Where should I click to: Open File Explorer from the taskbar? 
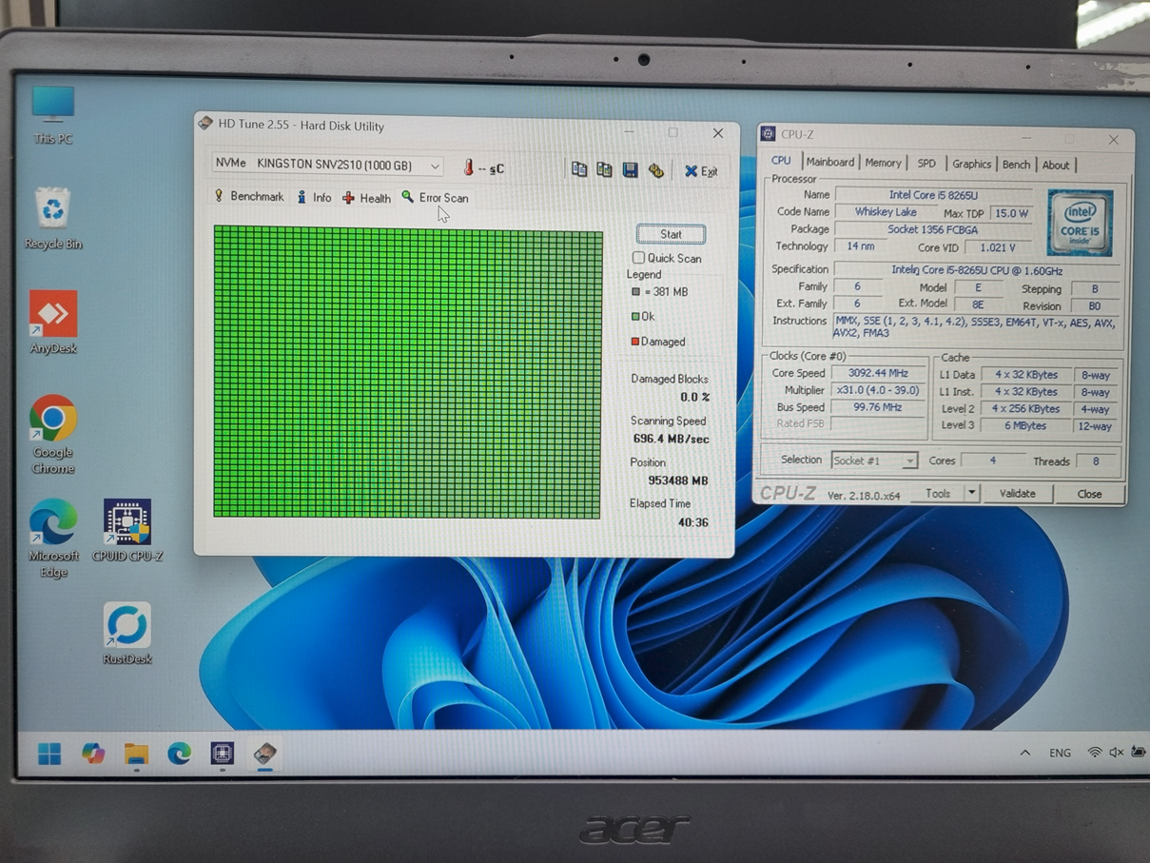pos(136,754)
